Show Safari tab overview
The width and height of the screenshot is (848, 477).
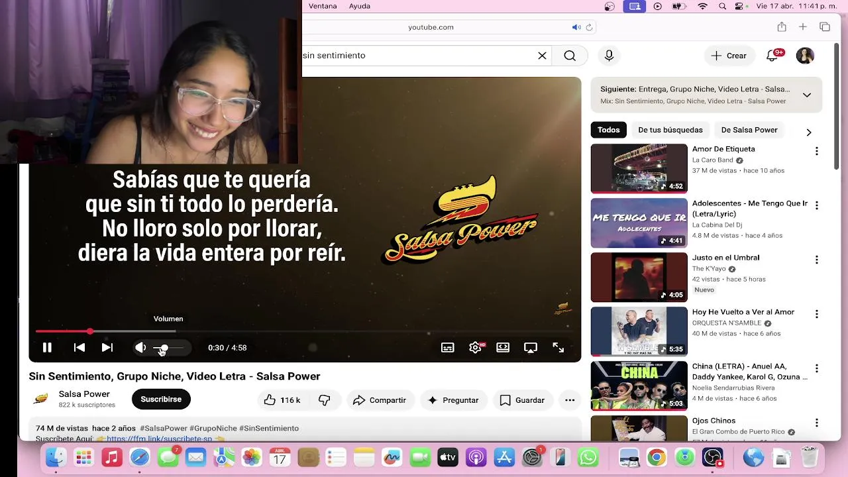pos(825,27)
